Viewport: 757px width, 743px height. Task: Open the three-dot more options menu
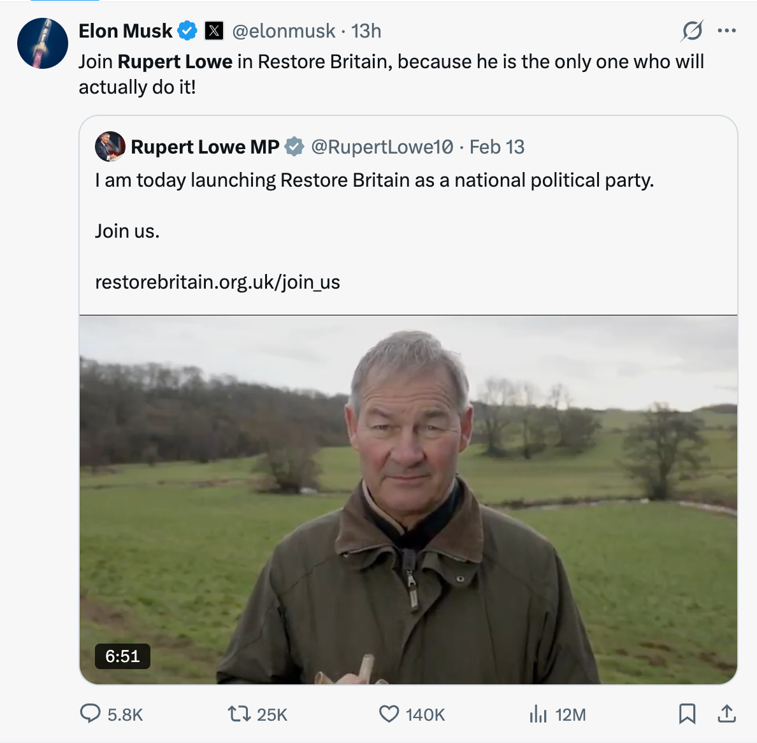[726, 31]
